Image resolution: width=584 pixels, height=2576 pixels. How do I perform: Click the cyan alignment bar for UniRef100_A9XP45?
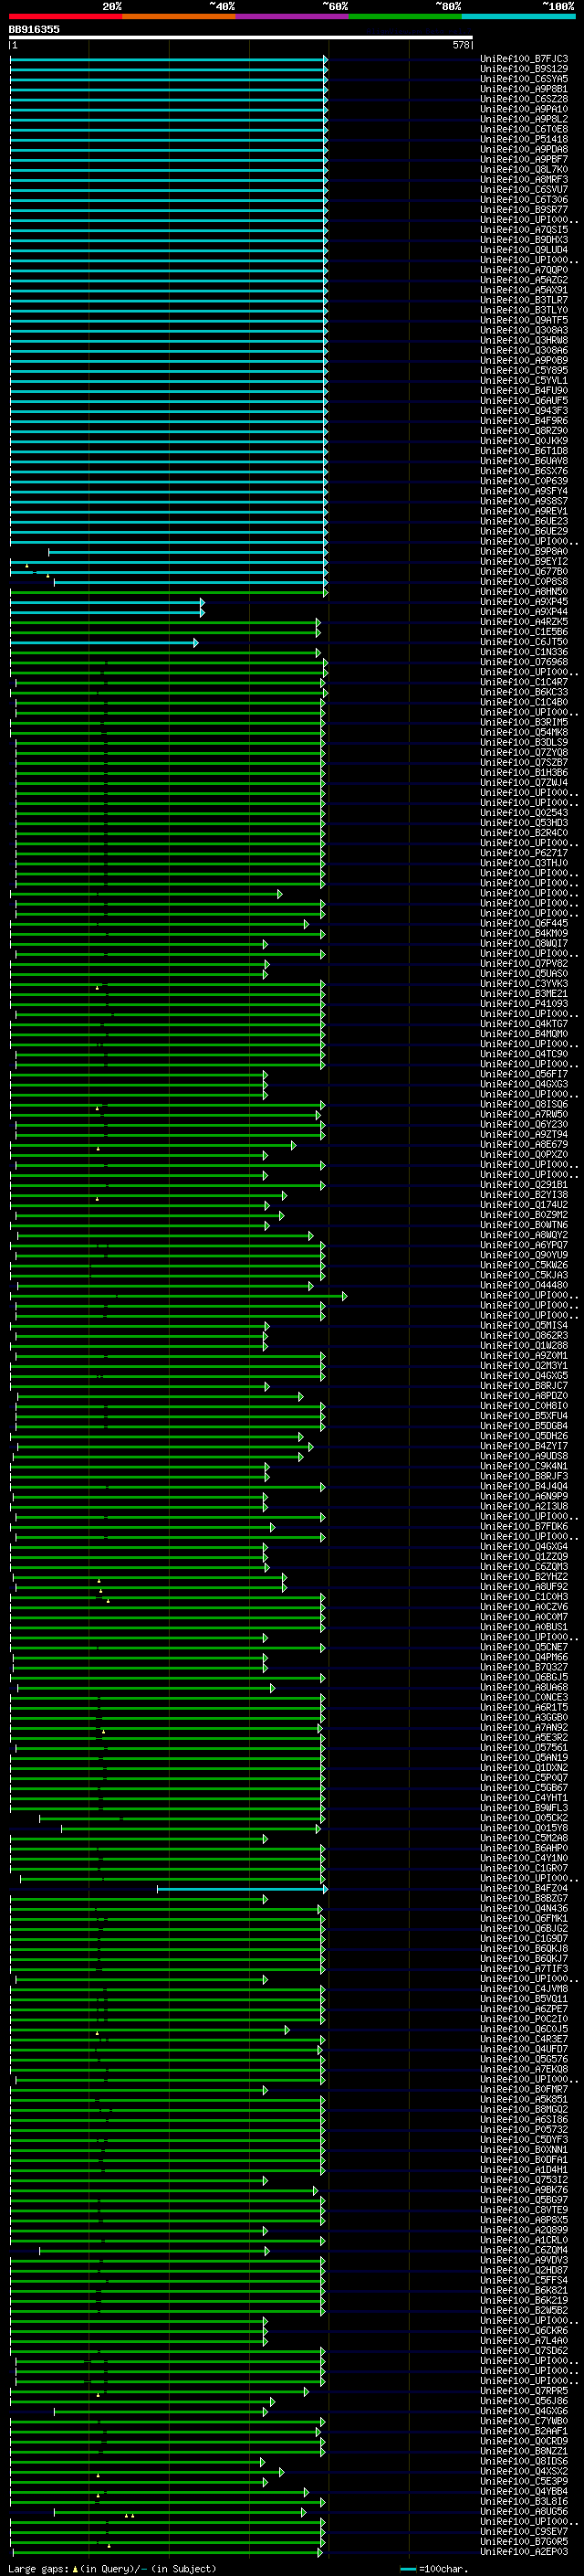point(107,602)
